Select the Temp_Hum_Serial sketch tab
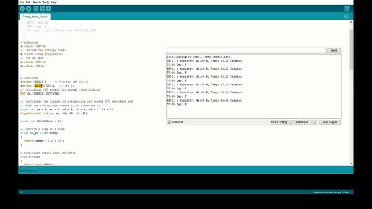Screen dimensions: 372x209 tap(35, 17)
